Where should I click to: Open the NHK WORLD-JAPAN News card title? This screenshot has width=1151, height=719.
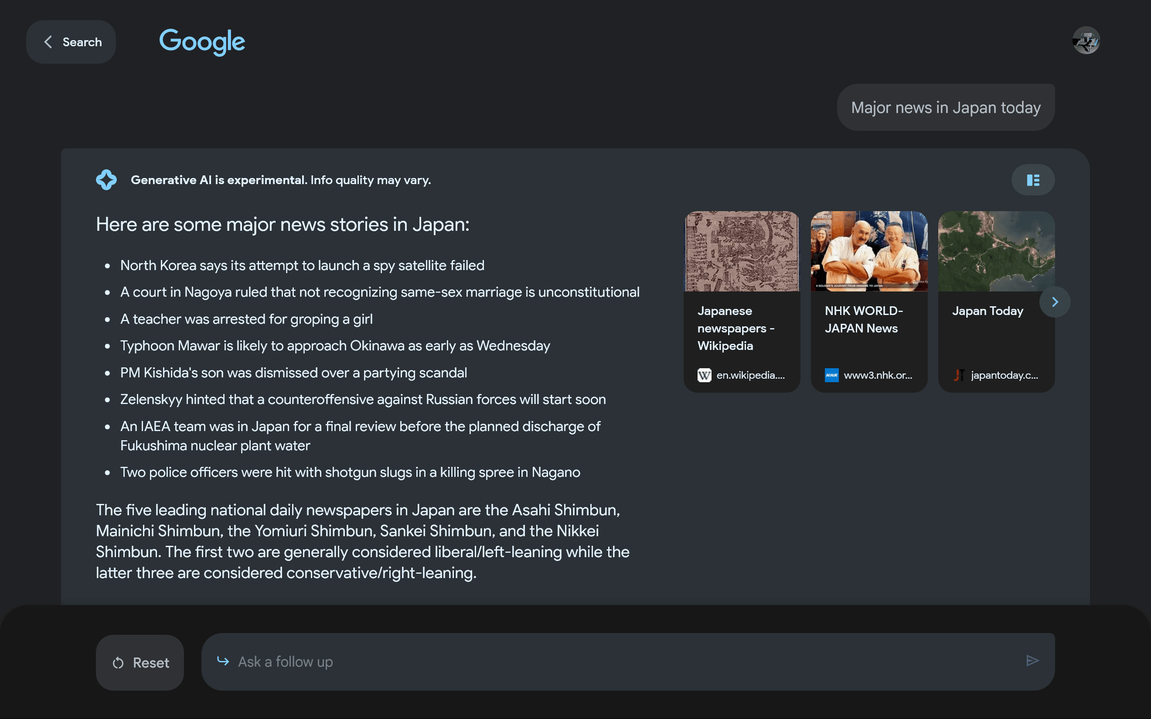[x=864, y=319]
